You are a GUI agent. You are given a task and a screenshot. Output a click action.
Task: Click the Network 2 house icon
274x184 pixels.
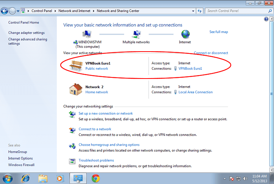click(x=76, y=89)
